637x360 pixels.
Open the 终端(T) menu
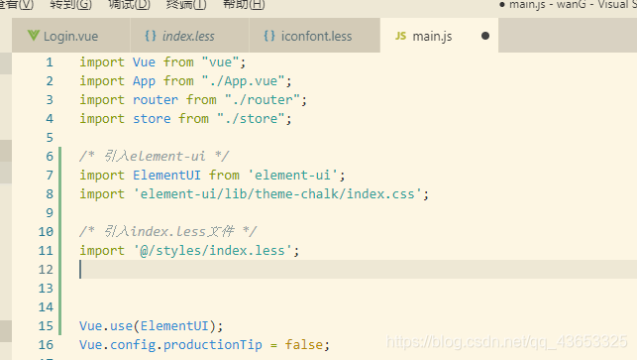click(186, 5)
